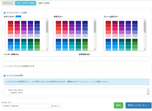This screenshot has height=111, width=152.
Task: Focus the custom CSS text area
Action: point(75,91)
